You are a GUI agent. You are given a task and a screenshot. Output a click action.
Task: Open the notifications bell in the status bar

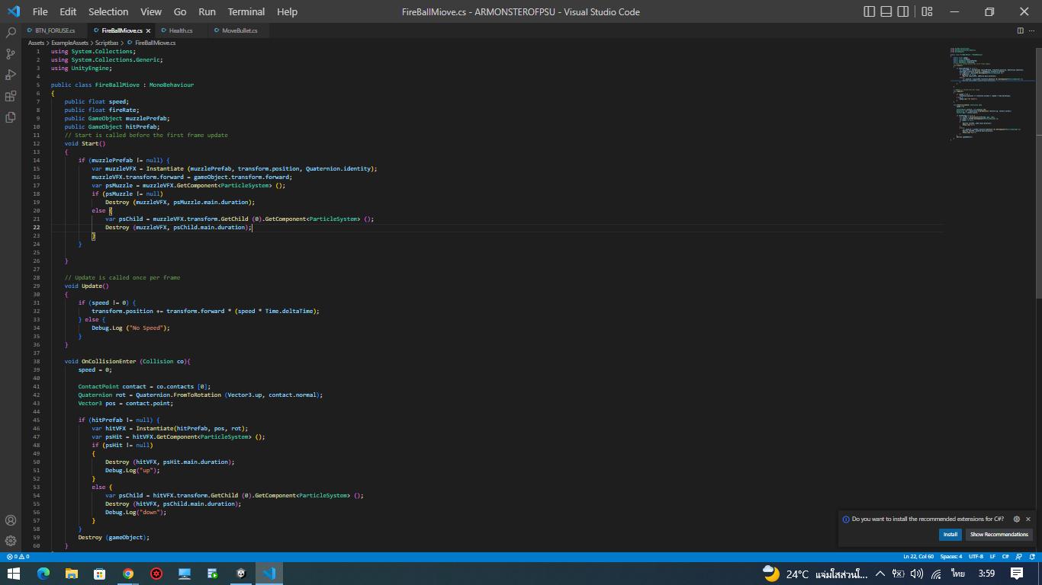(1031, 557)
